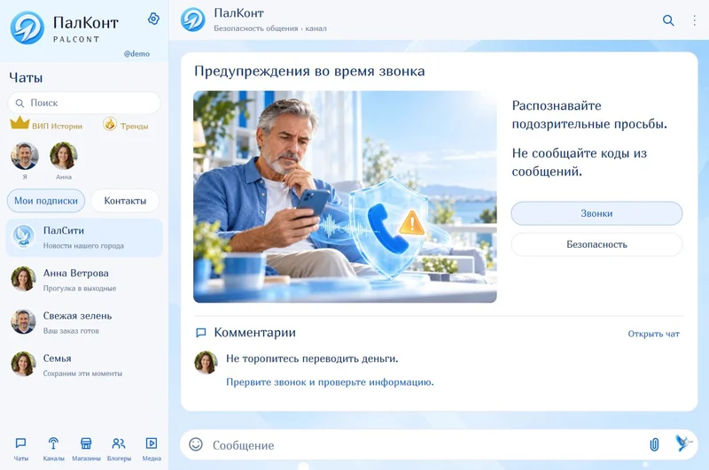Click the Ваш заказ готов preview text
The image size is (709, 470).
click(71, 331)
